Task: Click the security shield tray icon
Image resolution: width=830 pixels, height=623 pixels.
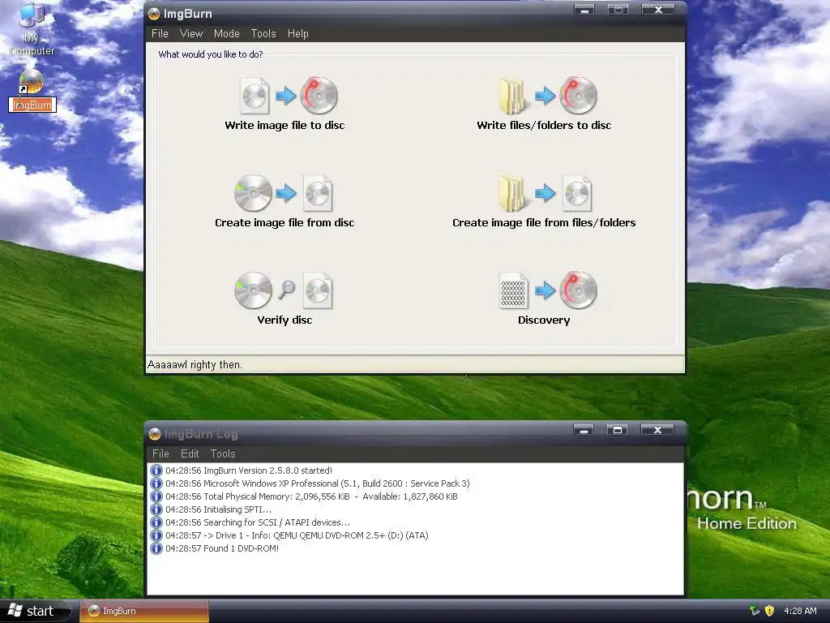Action: click(x=770, y=611)
